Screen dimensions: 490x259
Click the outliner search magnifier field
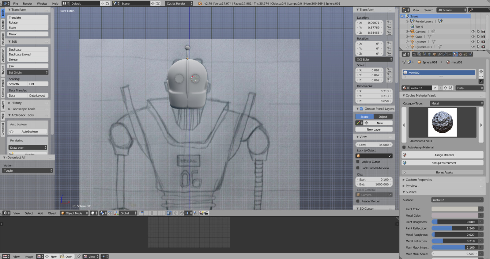pyautogui.click(x=479, y=10)
